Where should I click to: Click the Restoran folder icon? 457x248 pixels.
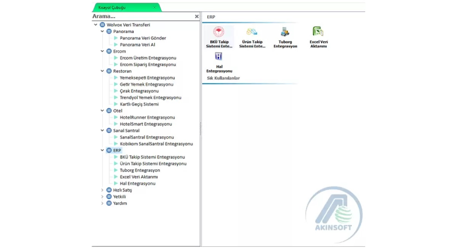[109, 71]
